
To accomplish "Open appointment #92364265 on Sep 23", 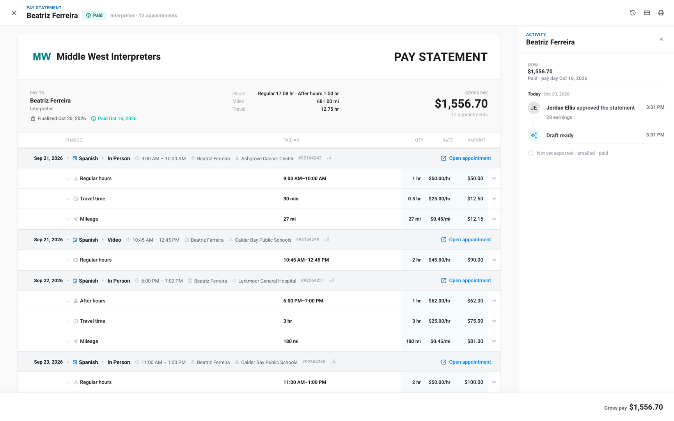I will tap(466, 362).
